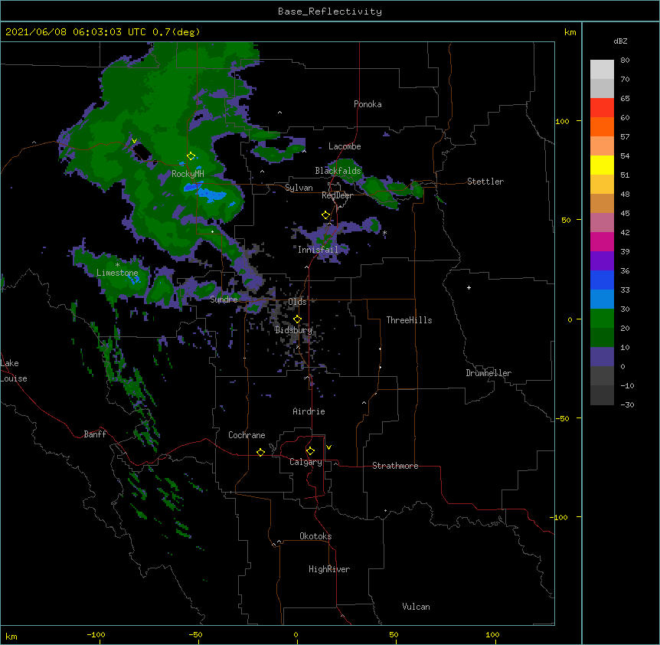Click the Lacombe city label

point(345,146)
